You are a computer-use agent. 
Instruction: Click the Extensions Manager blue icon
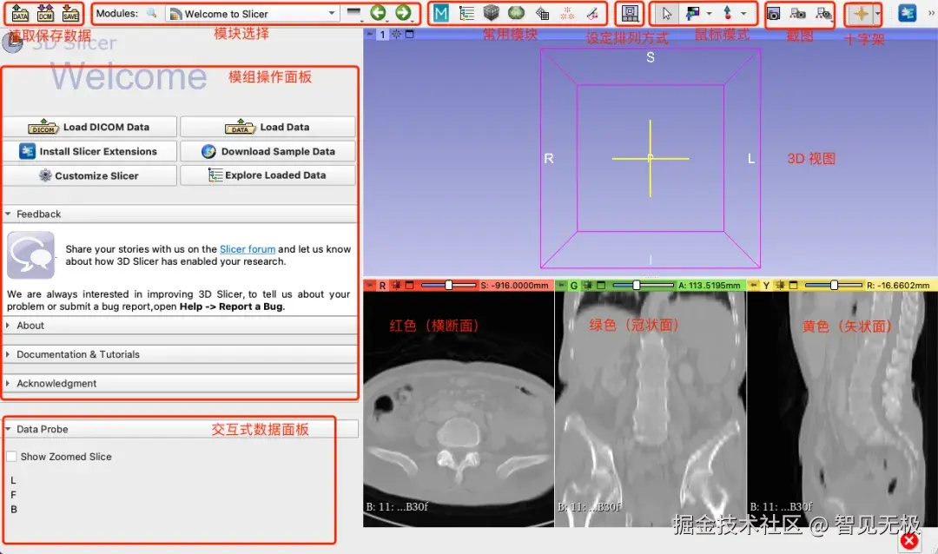tap(908, 13)
